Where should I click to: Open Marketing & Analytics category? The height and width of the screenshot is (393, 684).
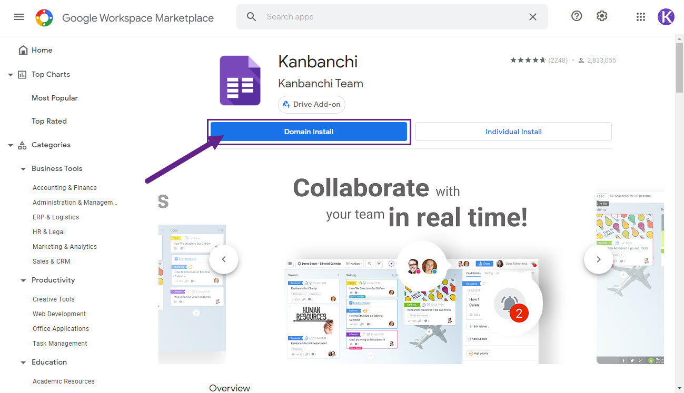tap(65, 246)
